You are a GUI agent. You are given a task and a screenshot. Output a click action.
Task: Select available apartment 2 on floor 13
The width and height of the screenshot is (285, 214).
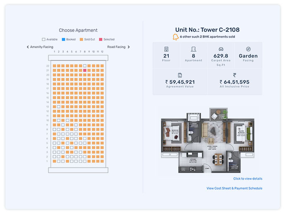[x=59, y=107]
